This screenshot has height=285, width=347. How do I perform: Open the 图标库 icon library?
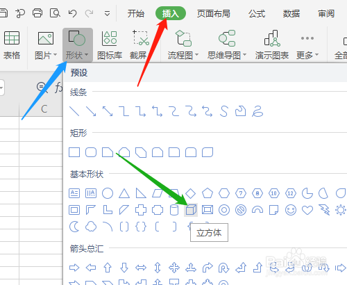point(110,45)
